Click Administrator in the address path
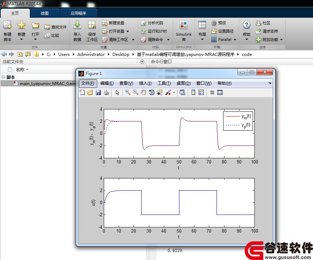The height and width of the screenshot is (260, 313). point(91,54)
